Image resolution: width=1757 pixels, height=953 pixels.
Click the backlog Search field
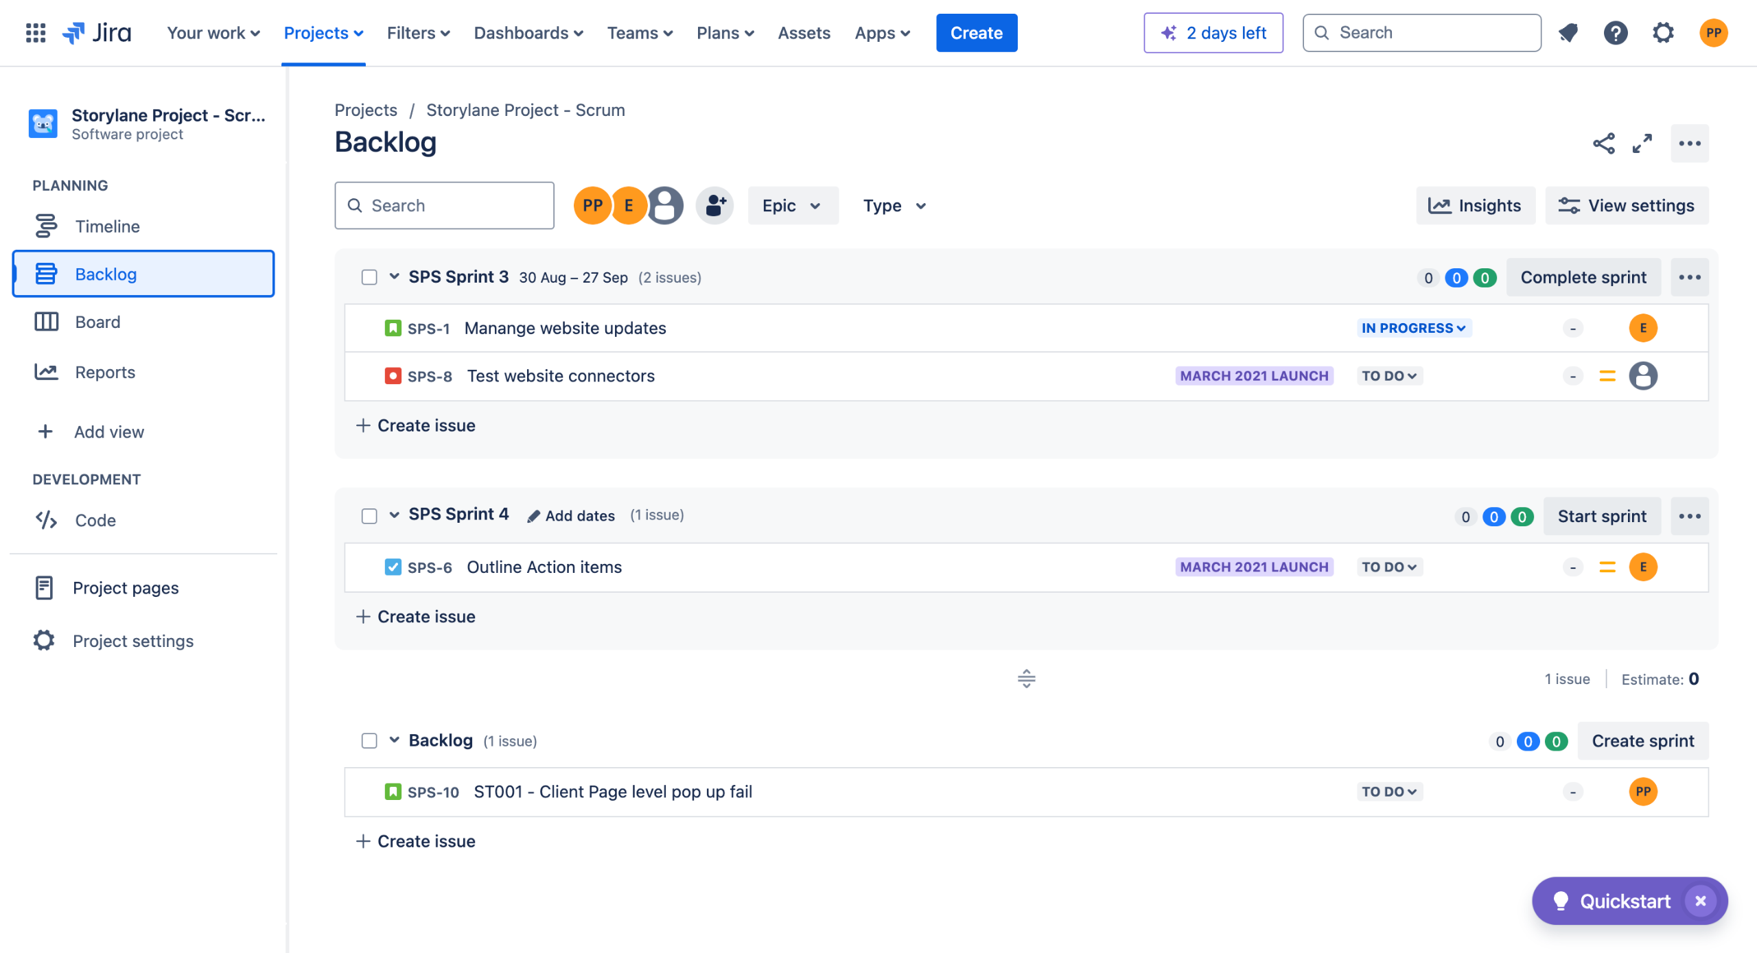point(444,205)
